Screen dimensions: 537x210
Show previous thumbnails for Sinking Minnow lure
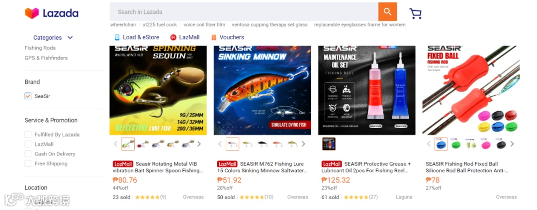220,144
